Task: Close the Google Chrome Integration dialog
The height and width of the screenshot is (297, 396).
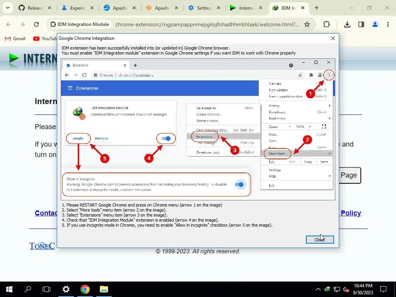Action: (x=320, y=239)
